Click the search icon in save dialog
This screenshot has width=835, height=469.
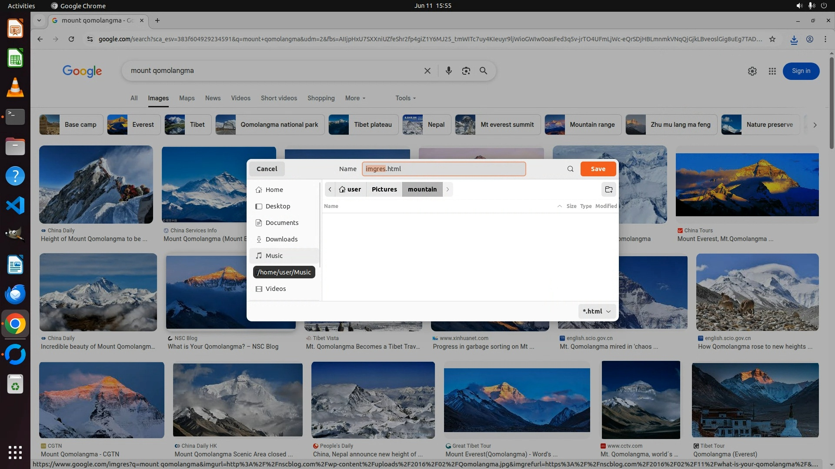pos(570,169)
